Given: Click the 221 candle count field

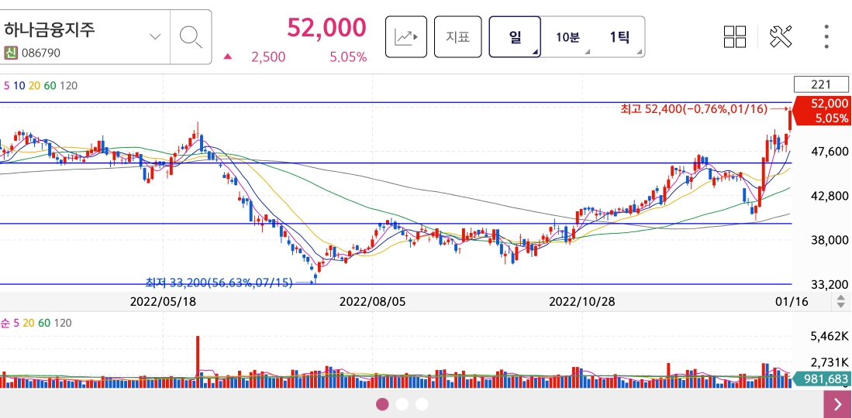Looking at the screenshot, I should click(x=820, y=84).
